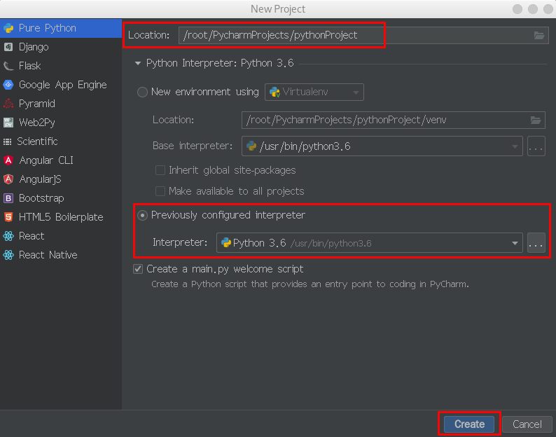Image resolution: width=556 pixels, height=437 pixels.
Task: Click ellipsis button beside Base interpreter
Action: pyautogui.click(x=536, y=146)
